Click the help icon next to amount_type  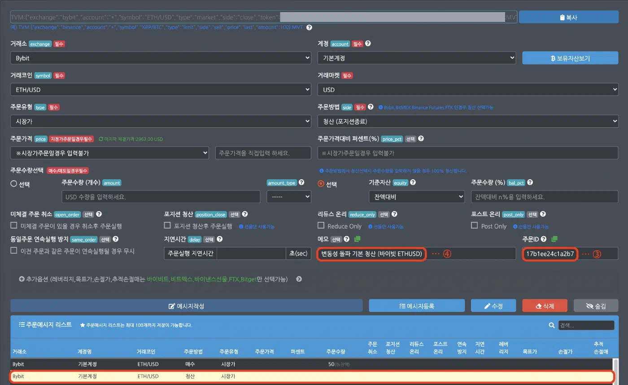point(301,182)
